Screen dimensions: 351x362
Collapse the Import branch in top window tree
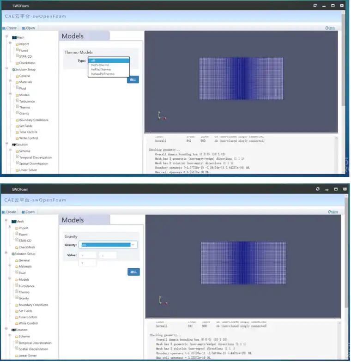point(10,42)
